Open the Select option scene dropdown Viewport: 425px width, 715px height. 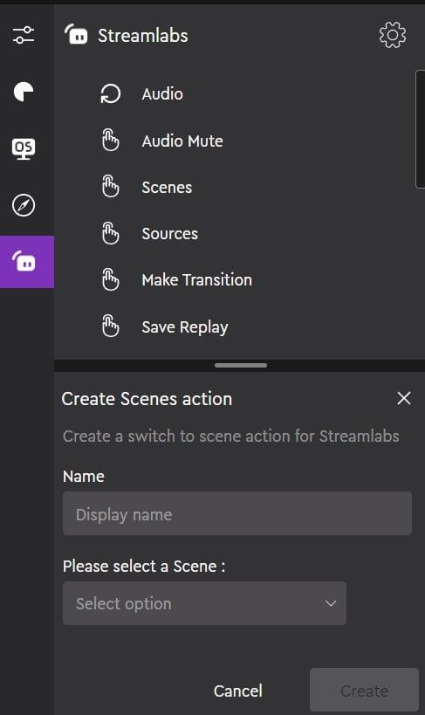pos(204,603)
